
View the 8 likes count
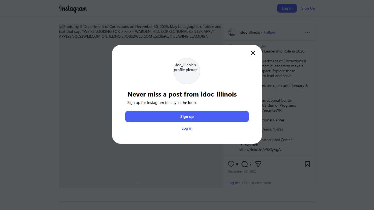237,164
